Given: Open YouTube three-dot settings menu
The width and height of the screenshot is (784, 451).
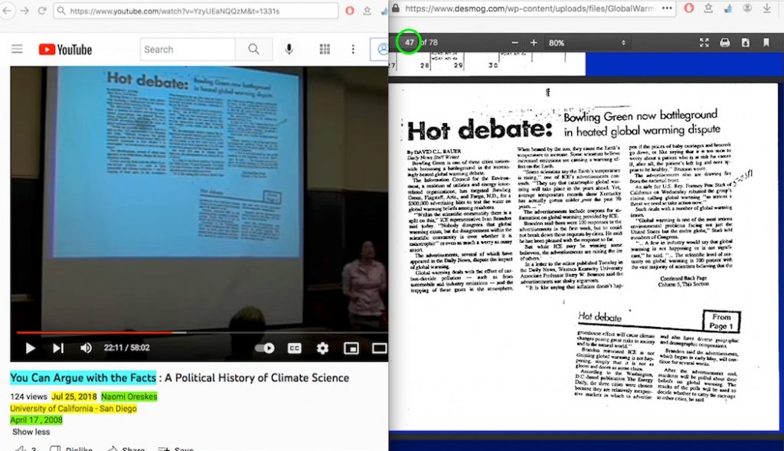Looking at the screenshot, I should point(353,49).
